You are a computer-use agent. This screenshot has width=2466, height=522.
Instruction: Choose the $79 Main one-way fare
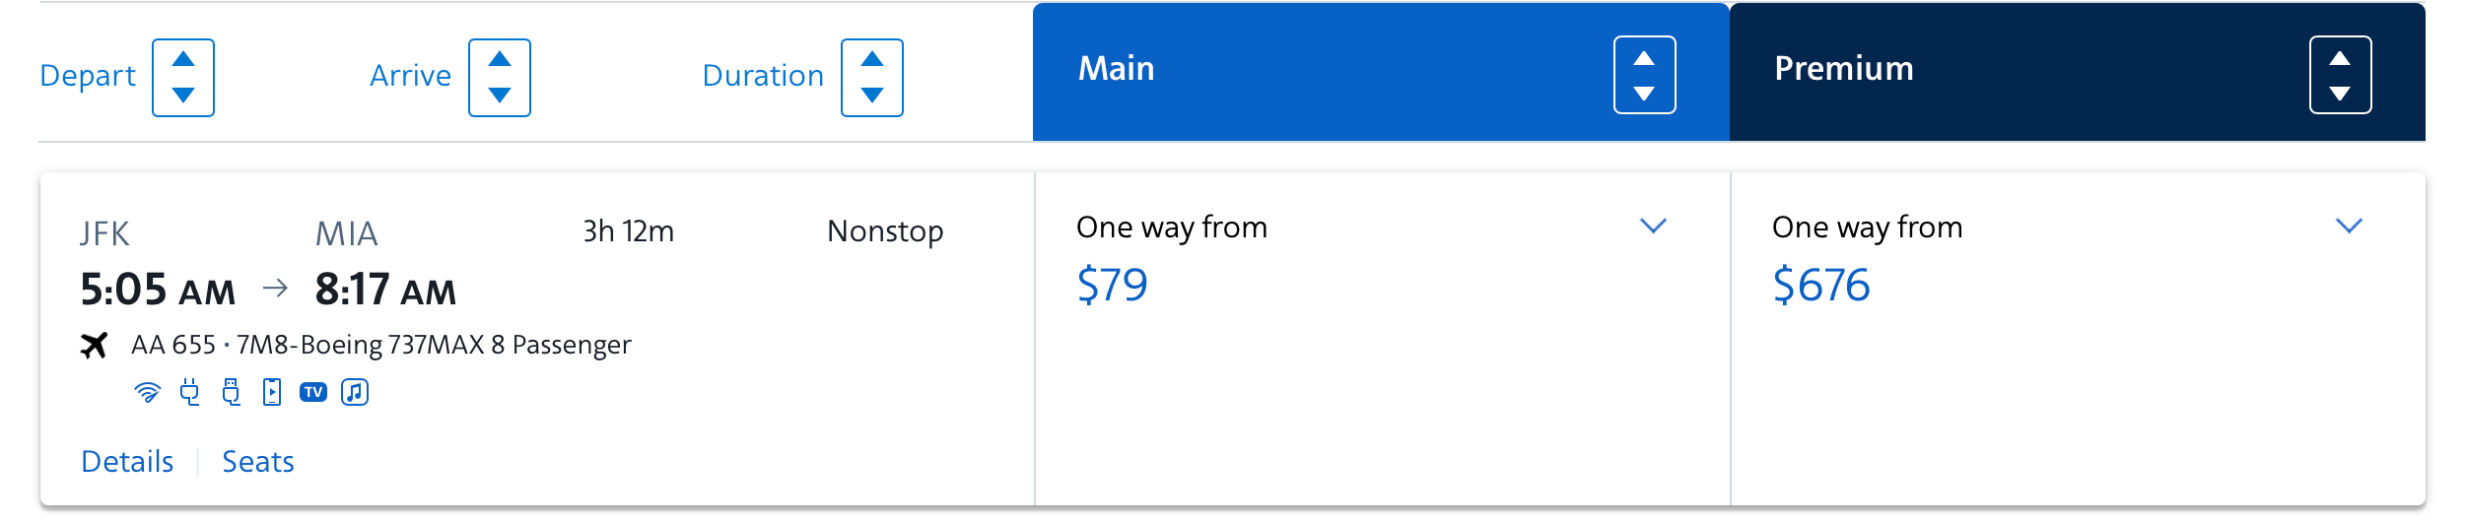pyautogui.click(x=1113, y=286)
